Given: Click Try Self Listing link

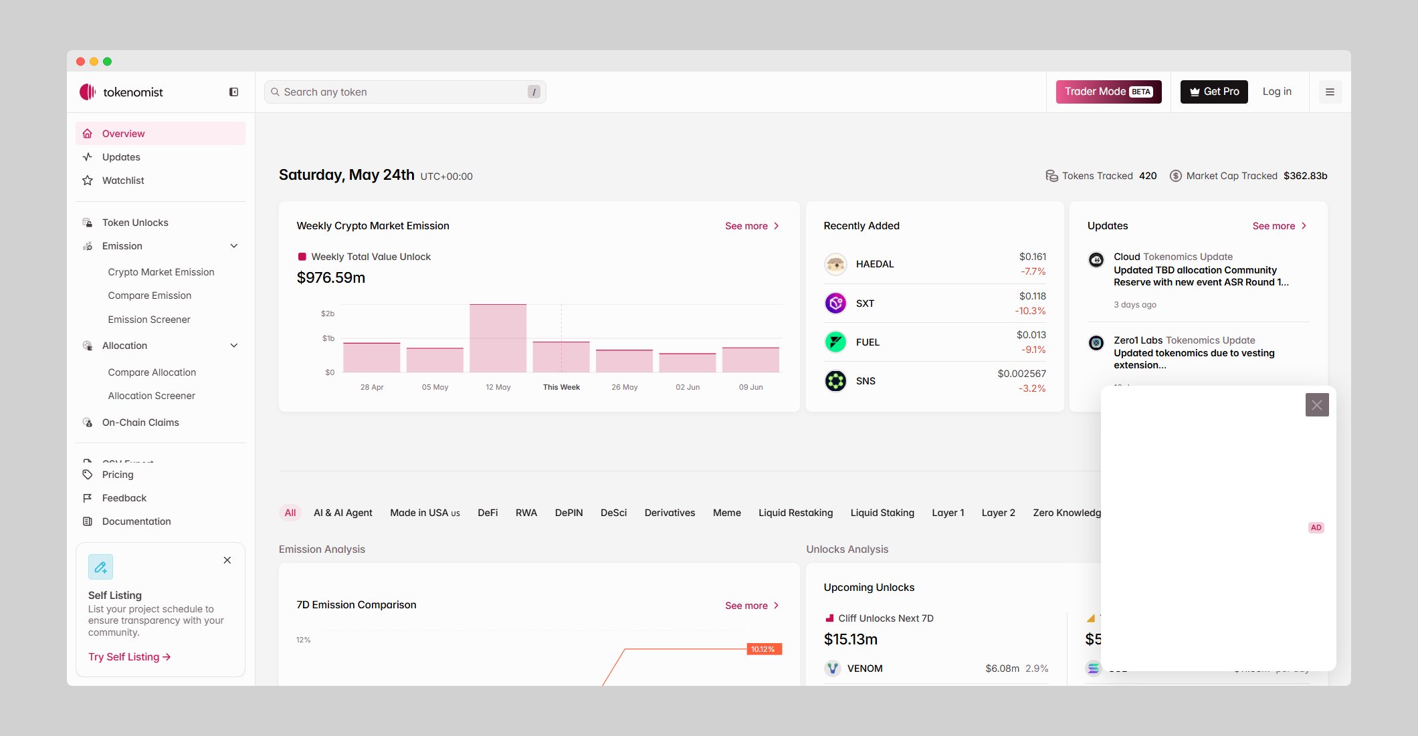Looking at the screenshot, I should click(129, 657).
